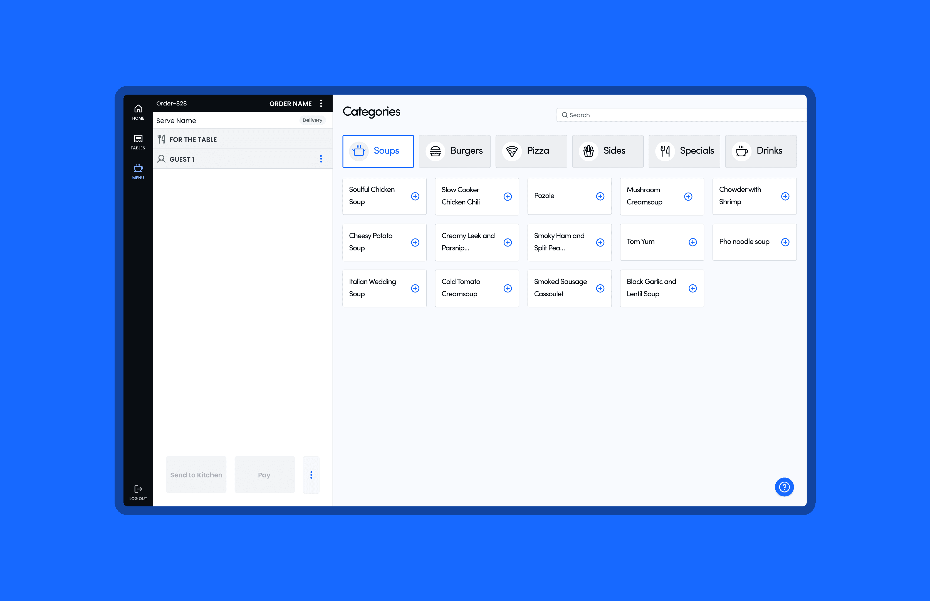This screenshot has height=601, width=930.
Task: Add Pozole to the order
Action: (x=600, y=196)
